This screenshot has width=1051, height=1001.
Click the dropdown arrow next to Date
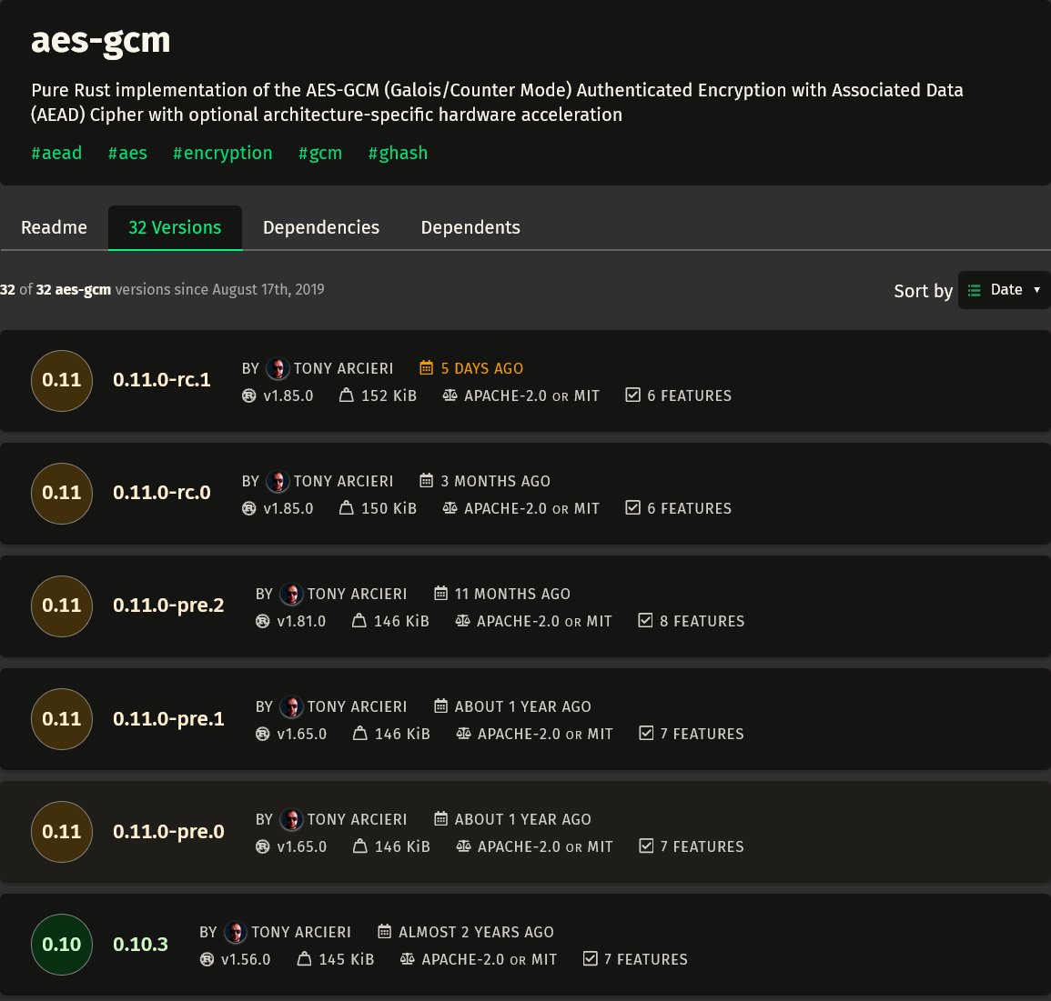point(1037,290)
